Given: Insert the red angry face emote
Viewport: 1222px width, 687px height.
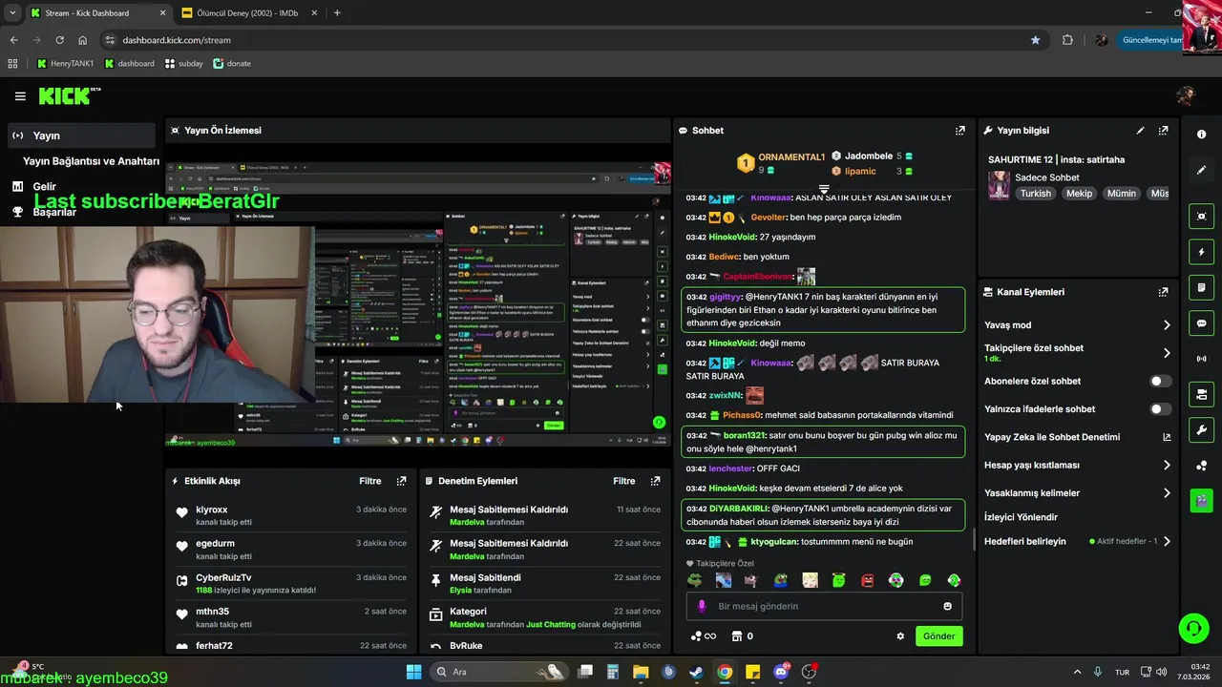Looking at the screenshot, I should [868, 580].
